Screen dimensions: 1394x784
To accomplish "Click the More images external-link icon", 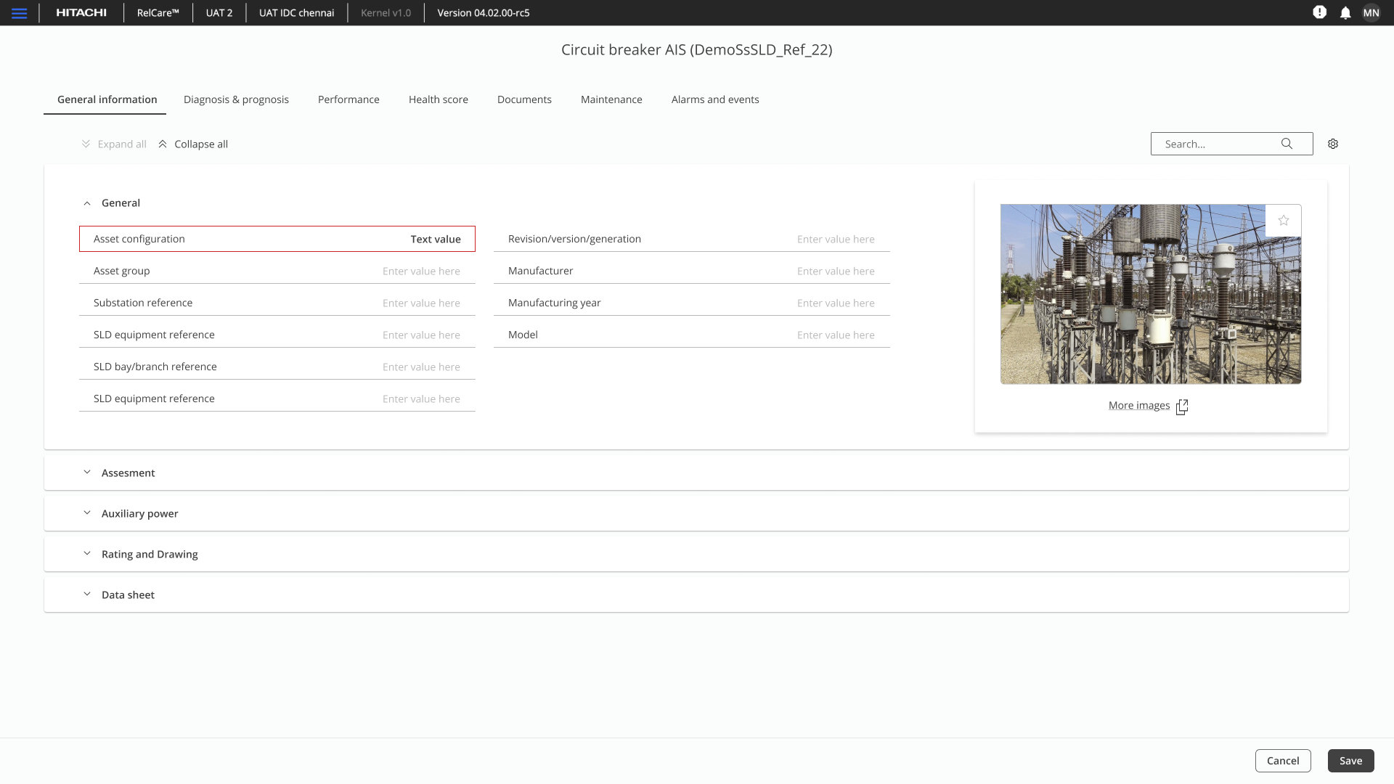I will pos(1182,407).
